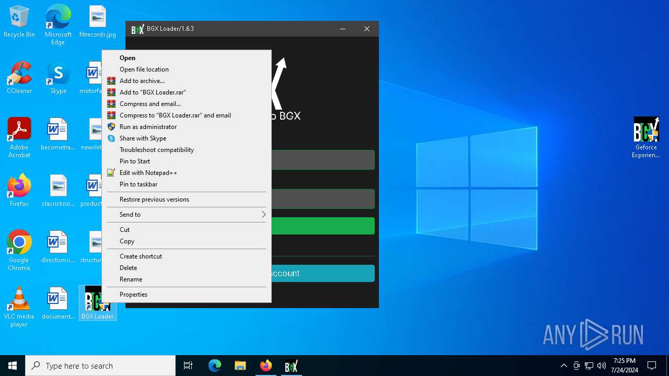The height and width of the screenshot is (376, 669).
Task: Select directionsi... Word document icon
Action: (x=58, y=248)
